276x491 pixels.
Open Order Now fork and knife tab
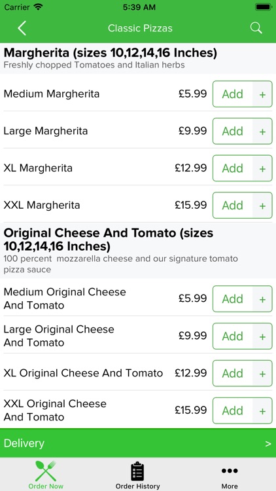click(x=46, y=475)
